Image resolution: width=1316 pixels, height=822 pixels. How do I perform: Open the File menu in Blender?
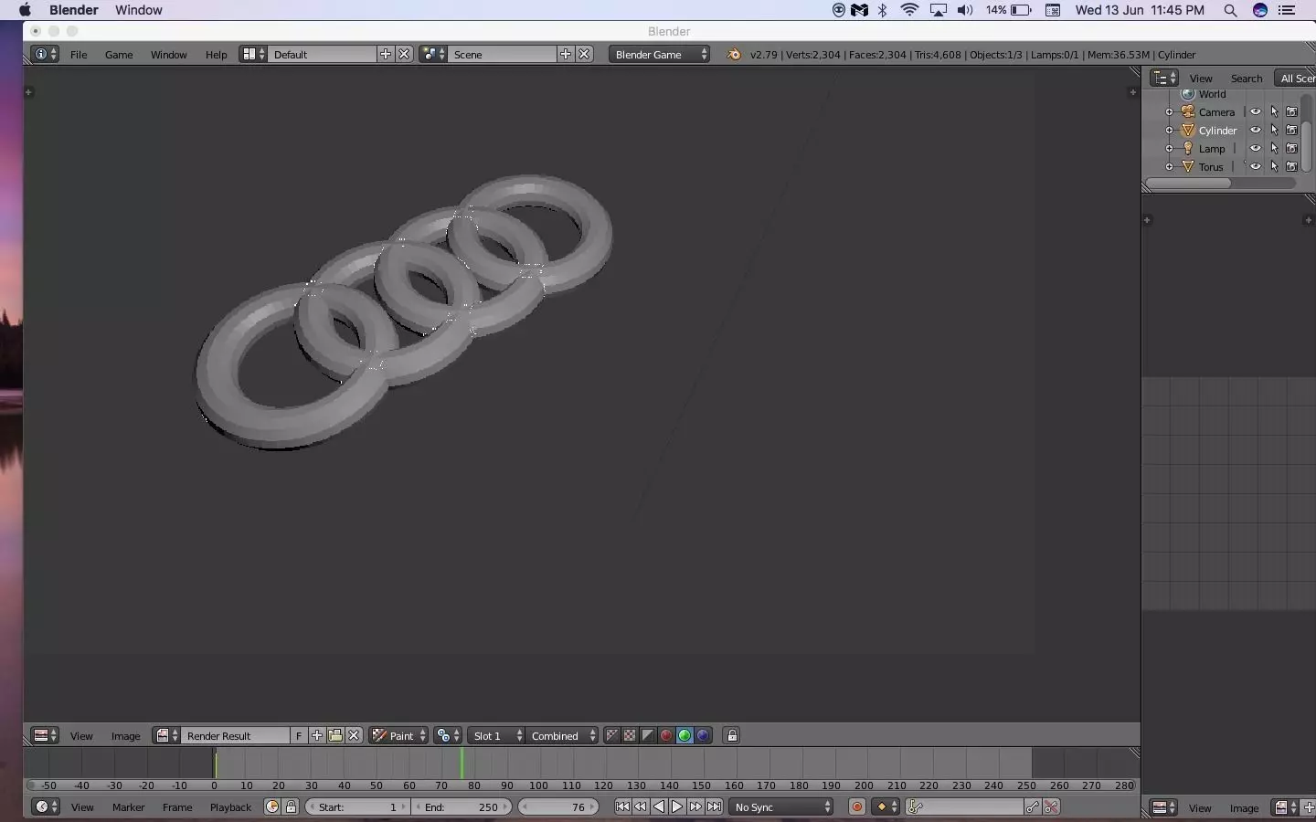tap(79, 55)
